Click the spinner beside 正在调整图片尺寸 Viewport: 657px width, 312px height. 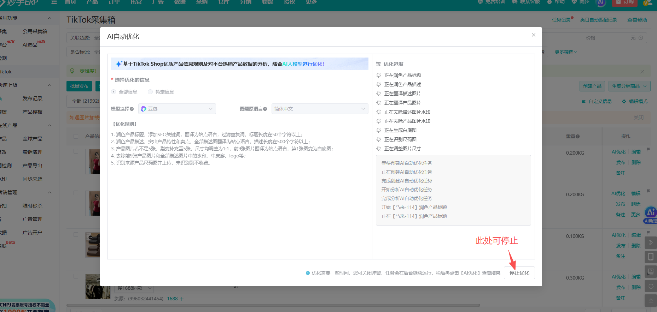379,149
